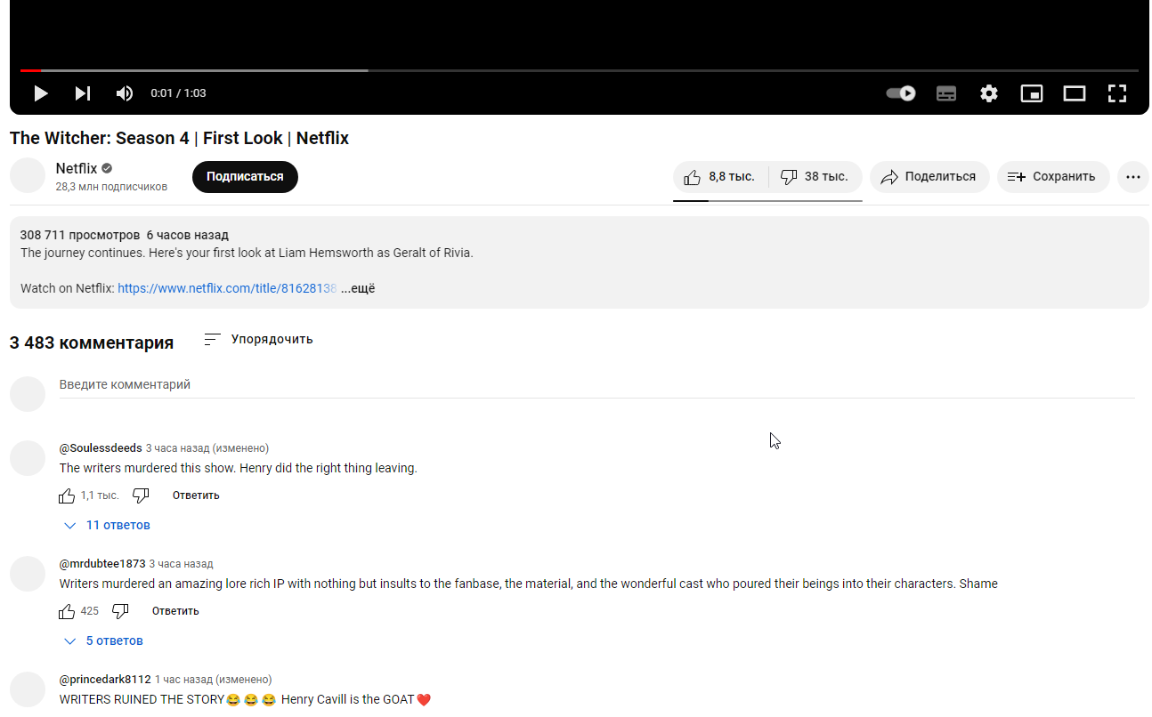The image size is (1152, 717).
Task: Click the @Soulessdeeds comment timestamp
Action: pos(207,448)
